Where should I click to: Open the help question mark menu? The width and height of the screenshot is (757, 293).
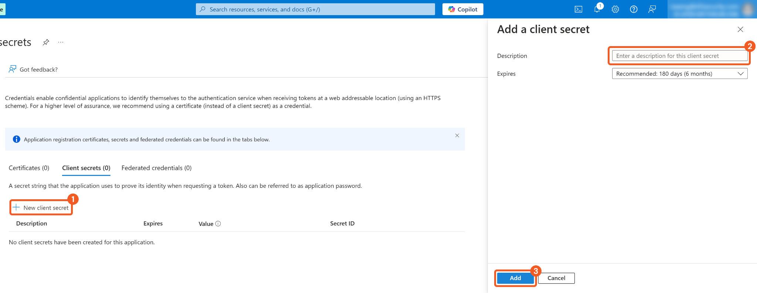[634, 9]
